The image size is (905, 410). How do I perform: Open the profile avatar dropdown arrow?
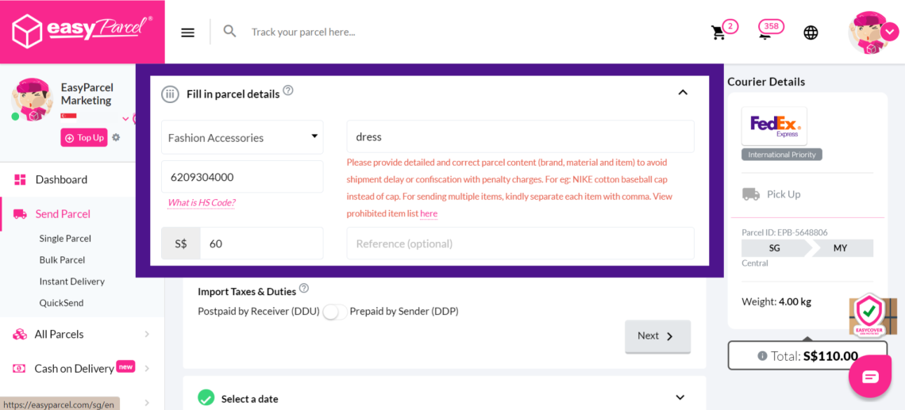click(x=890, y=31)
